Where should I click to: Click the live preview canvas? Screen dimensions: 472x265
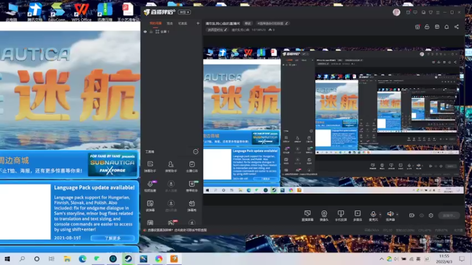[x=333, y=121]
